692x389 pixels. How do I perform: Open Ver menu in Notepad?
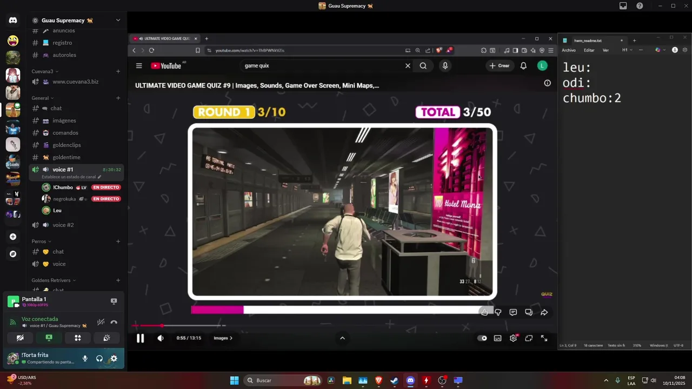coord(605,50)
